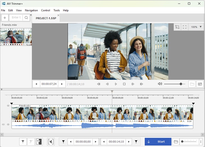This screenshot has width=205, height=147.
Task: Open the output folder icon
Action: [x=176, y=142]
